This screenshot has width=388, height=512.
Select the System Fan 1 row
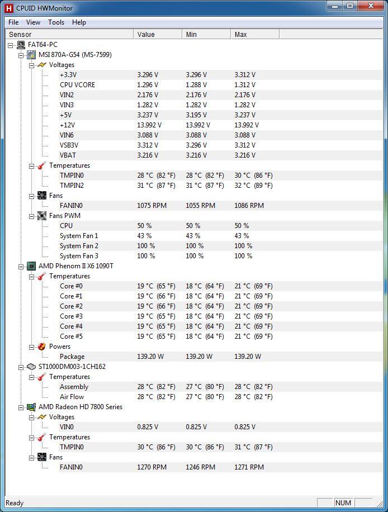click(220, 236)
